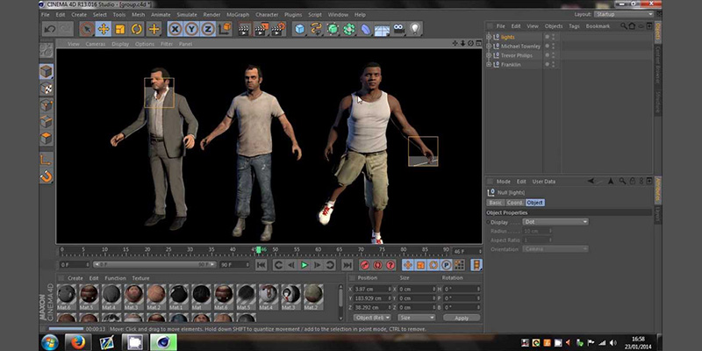The width and height of the screenshot is (702, 351).
Task: Open the Tags menu in Object Manager
Action: [x=574, y=26]
